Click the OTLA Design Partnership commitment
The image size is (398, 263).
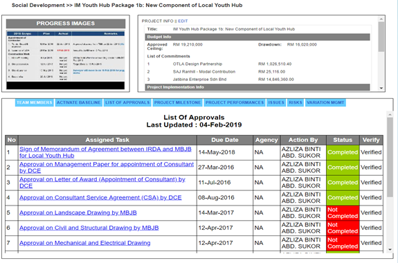(x=197, y=64)
